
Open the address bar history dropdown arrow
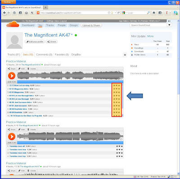coord(115,13)
